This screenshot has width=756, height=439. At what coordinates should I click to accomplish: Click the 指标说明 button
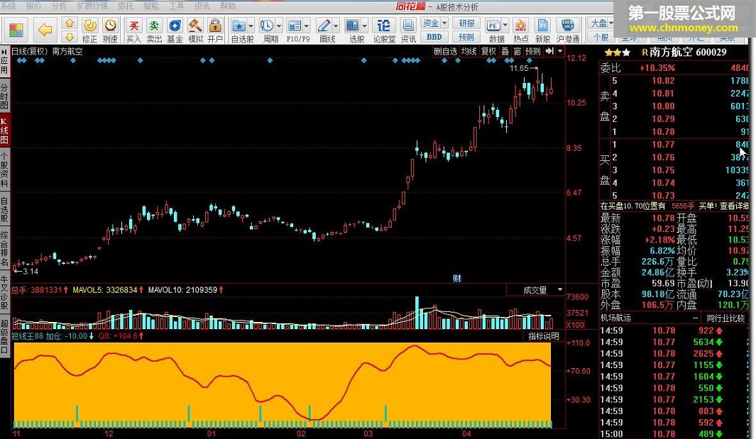pos(543,336)
